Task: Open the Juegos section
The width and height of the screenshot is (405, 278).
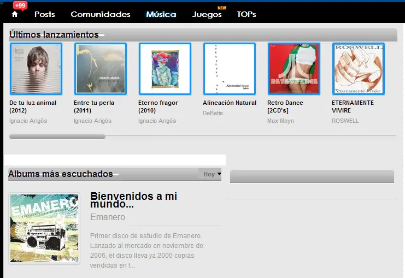Action: point(207,14)
